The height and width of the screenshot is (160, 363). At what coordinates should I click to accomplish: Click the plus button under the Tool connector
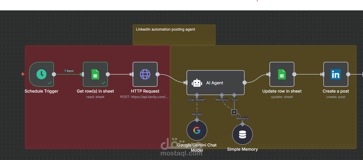pyautogui.click(x=234, y=112)
